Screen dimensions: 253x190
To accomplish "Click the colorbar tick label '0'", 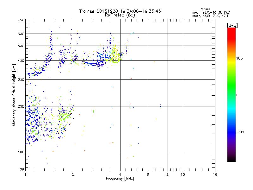I will coord(237,95).
